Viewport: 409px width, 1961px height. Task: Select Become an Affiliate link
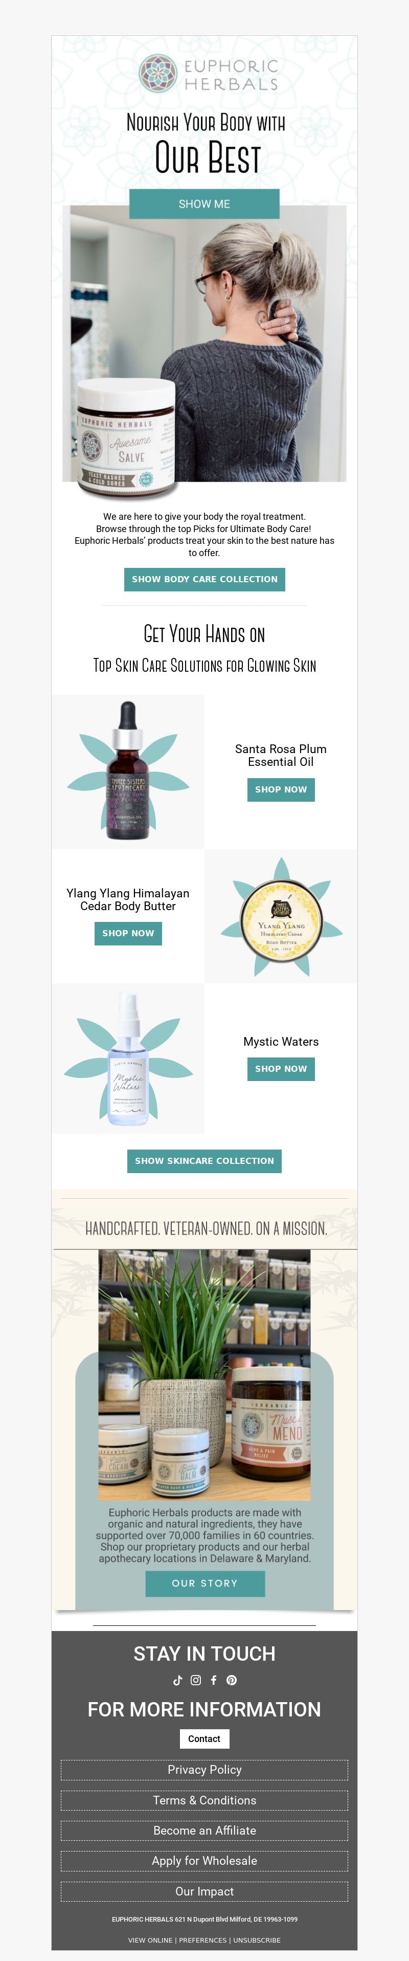point(204,1830)
